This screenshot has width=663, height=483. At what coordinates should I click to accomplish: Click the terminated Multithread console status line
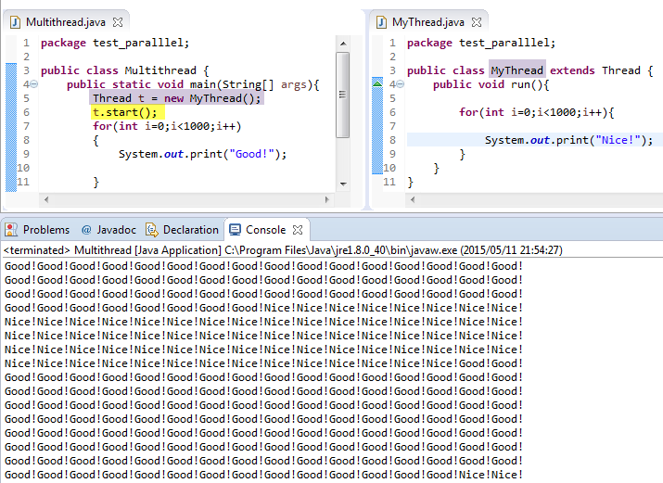click(x=283, y=250)
